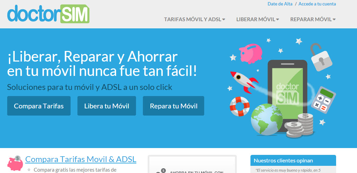Expand the Tarifas Móvil y ADSL dropdown arrow
357x173 pixels.
click(x=224, y=19)
